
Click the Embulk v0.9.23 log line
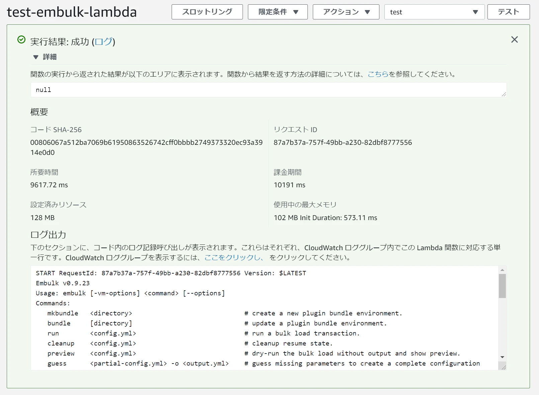pos(63,283)
